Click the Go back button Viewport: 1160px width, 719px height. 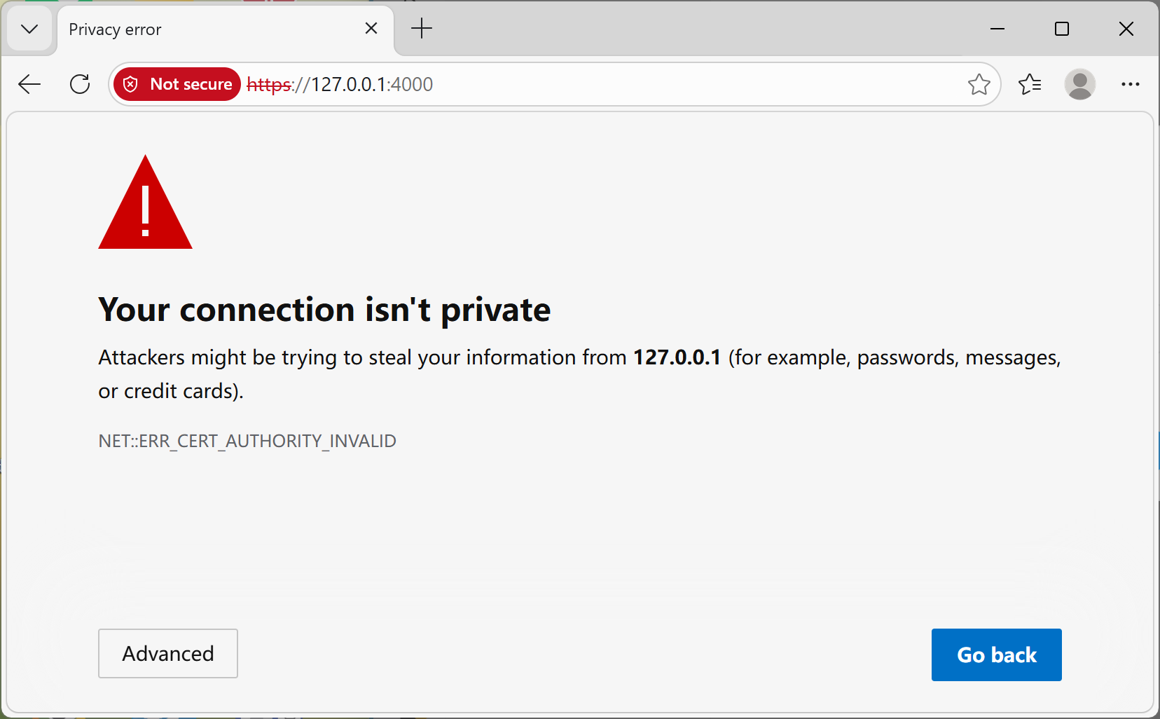[x=996, y=655]
